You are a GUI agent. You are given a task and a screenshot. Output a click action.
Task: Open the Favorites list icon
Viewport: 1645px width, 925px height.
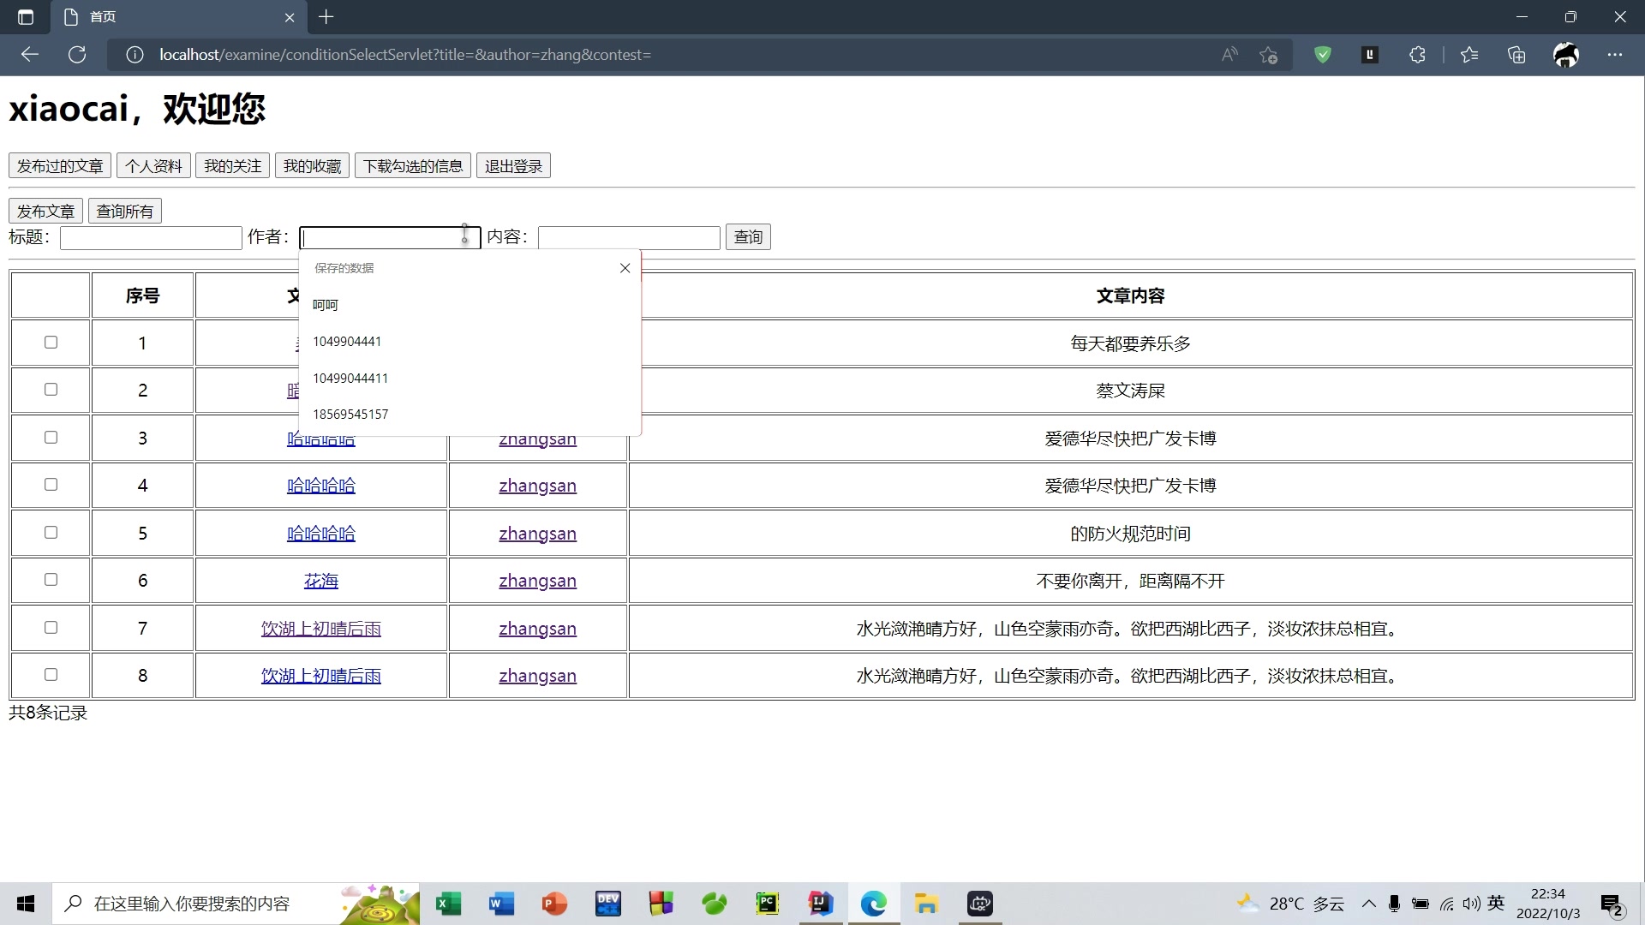coord(1469,55)
